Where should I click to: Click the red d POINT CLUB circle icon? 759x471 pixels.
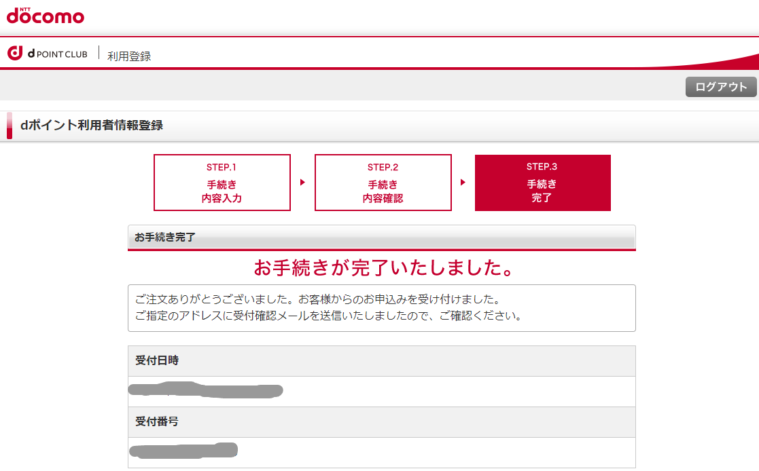pyautogui.click(x=15, y=54)
